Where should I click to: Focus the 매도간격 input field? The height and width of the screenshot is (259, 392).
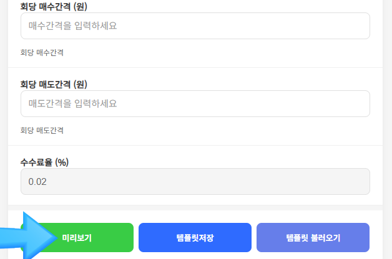[195, 104]
